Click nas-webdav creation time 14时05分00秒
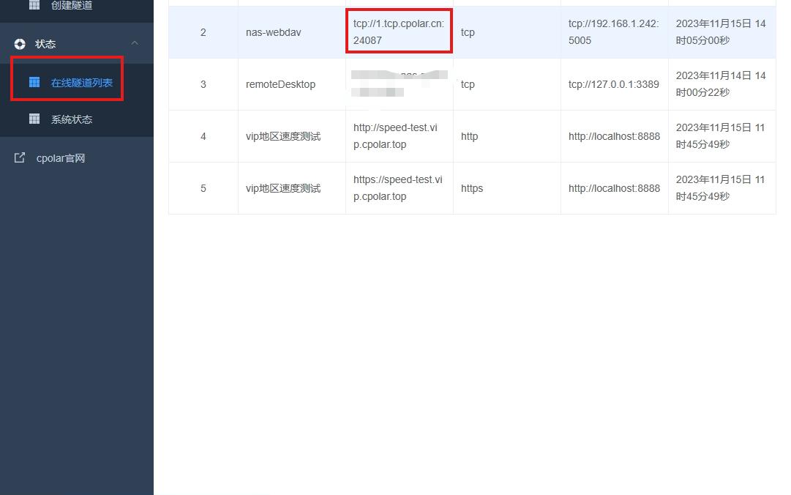 [721, 31]
